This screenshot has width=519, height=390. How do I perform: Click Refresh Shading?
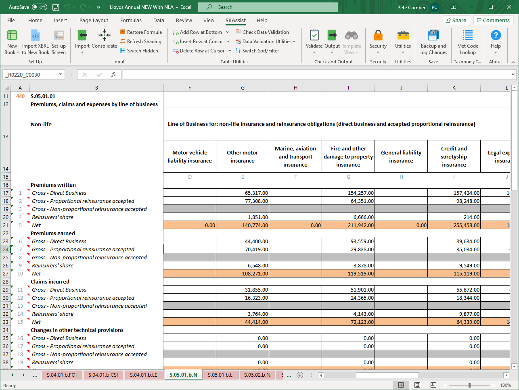pos(141,42)
